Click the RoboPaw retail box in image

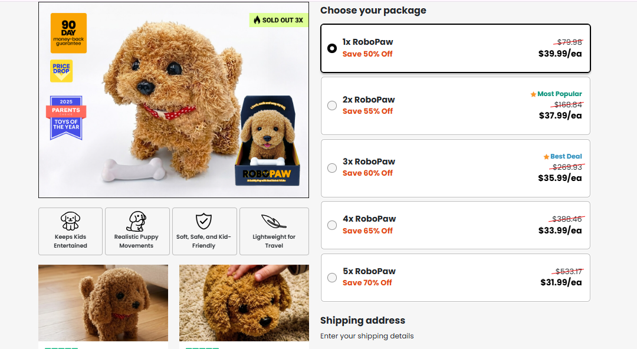click(267, 141)
